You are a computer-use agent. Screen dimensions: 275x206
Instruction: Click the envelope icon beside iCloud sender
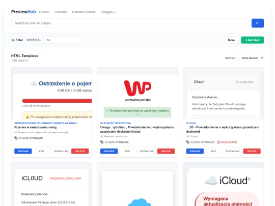[x=188, y=136]
